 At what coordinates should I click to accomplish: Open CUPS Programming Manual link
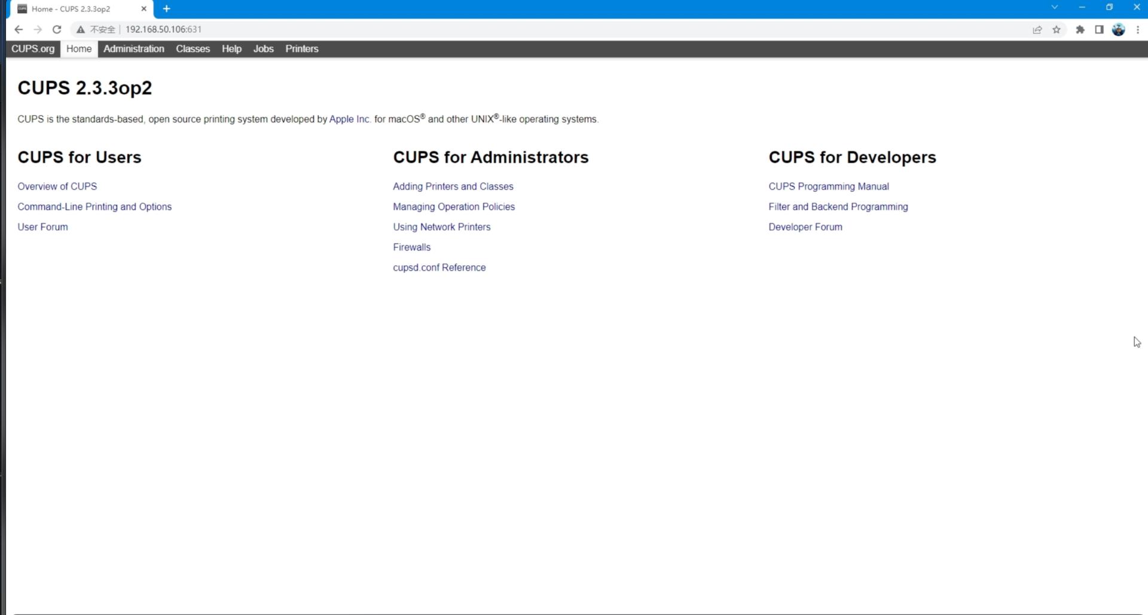pos(828,186)
